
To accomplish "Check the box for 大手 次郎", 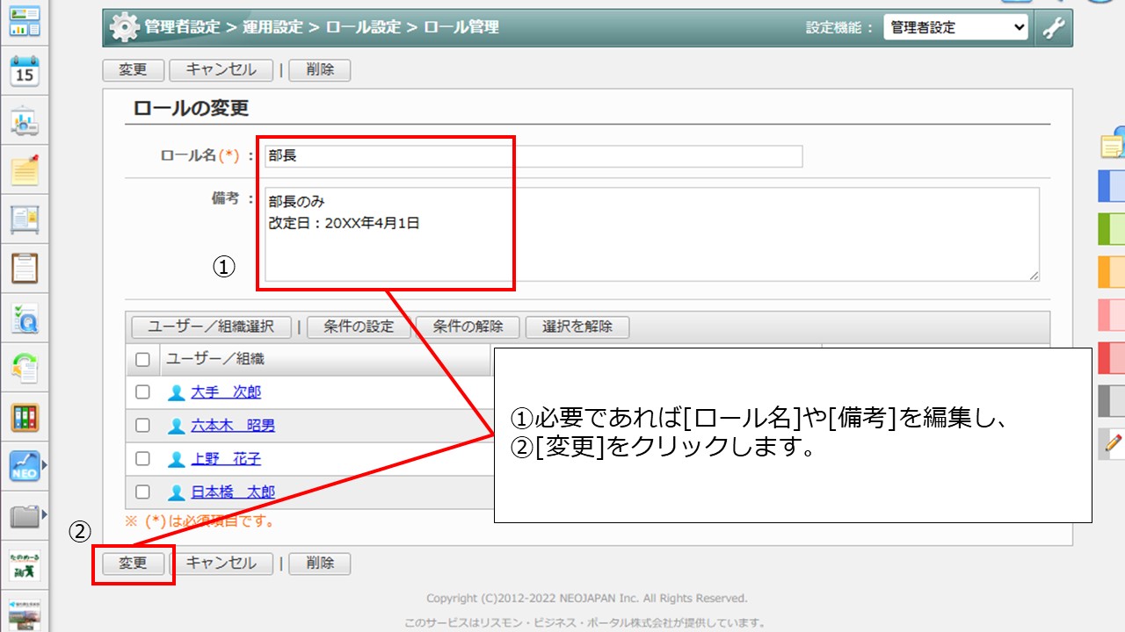I will (x=142, y=392).
